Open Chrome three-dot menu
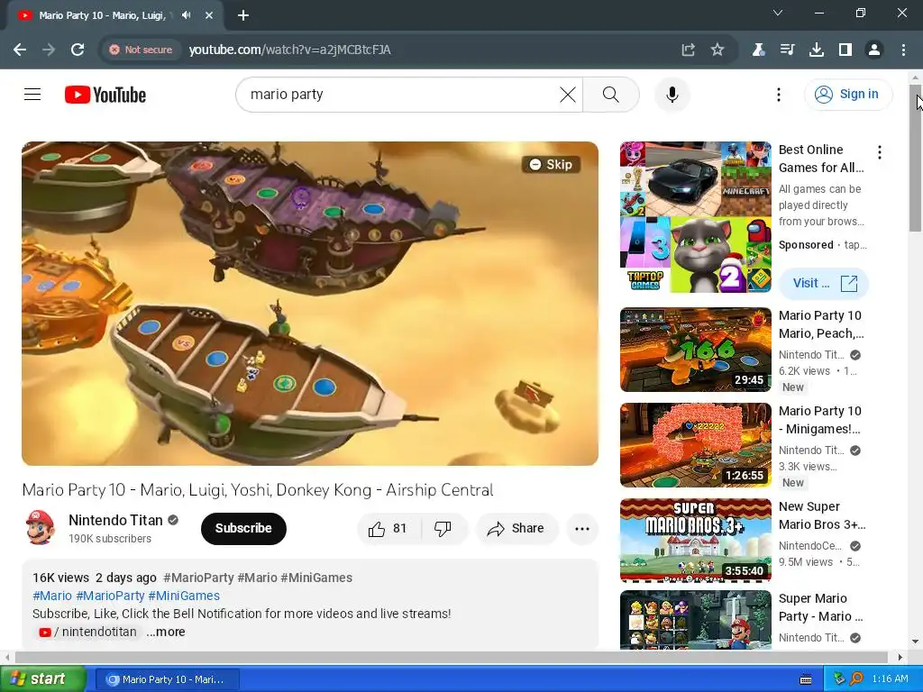The width and height of the screenshot is (923, 692). (903, 50)
